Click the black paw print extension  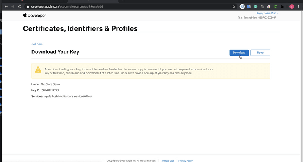click(x=282, y=6)
